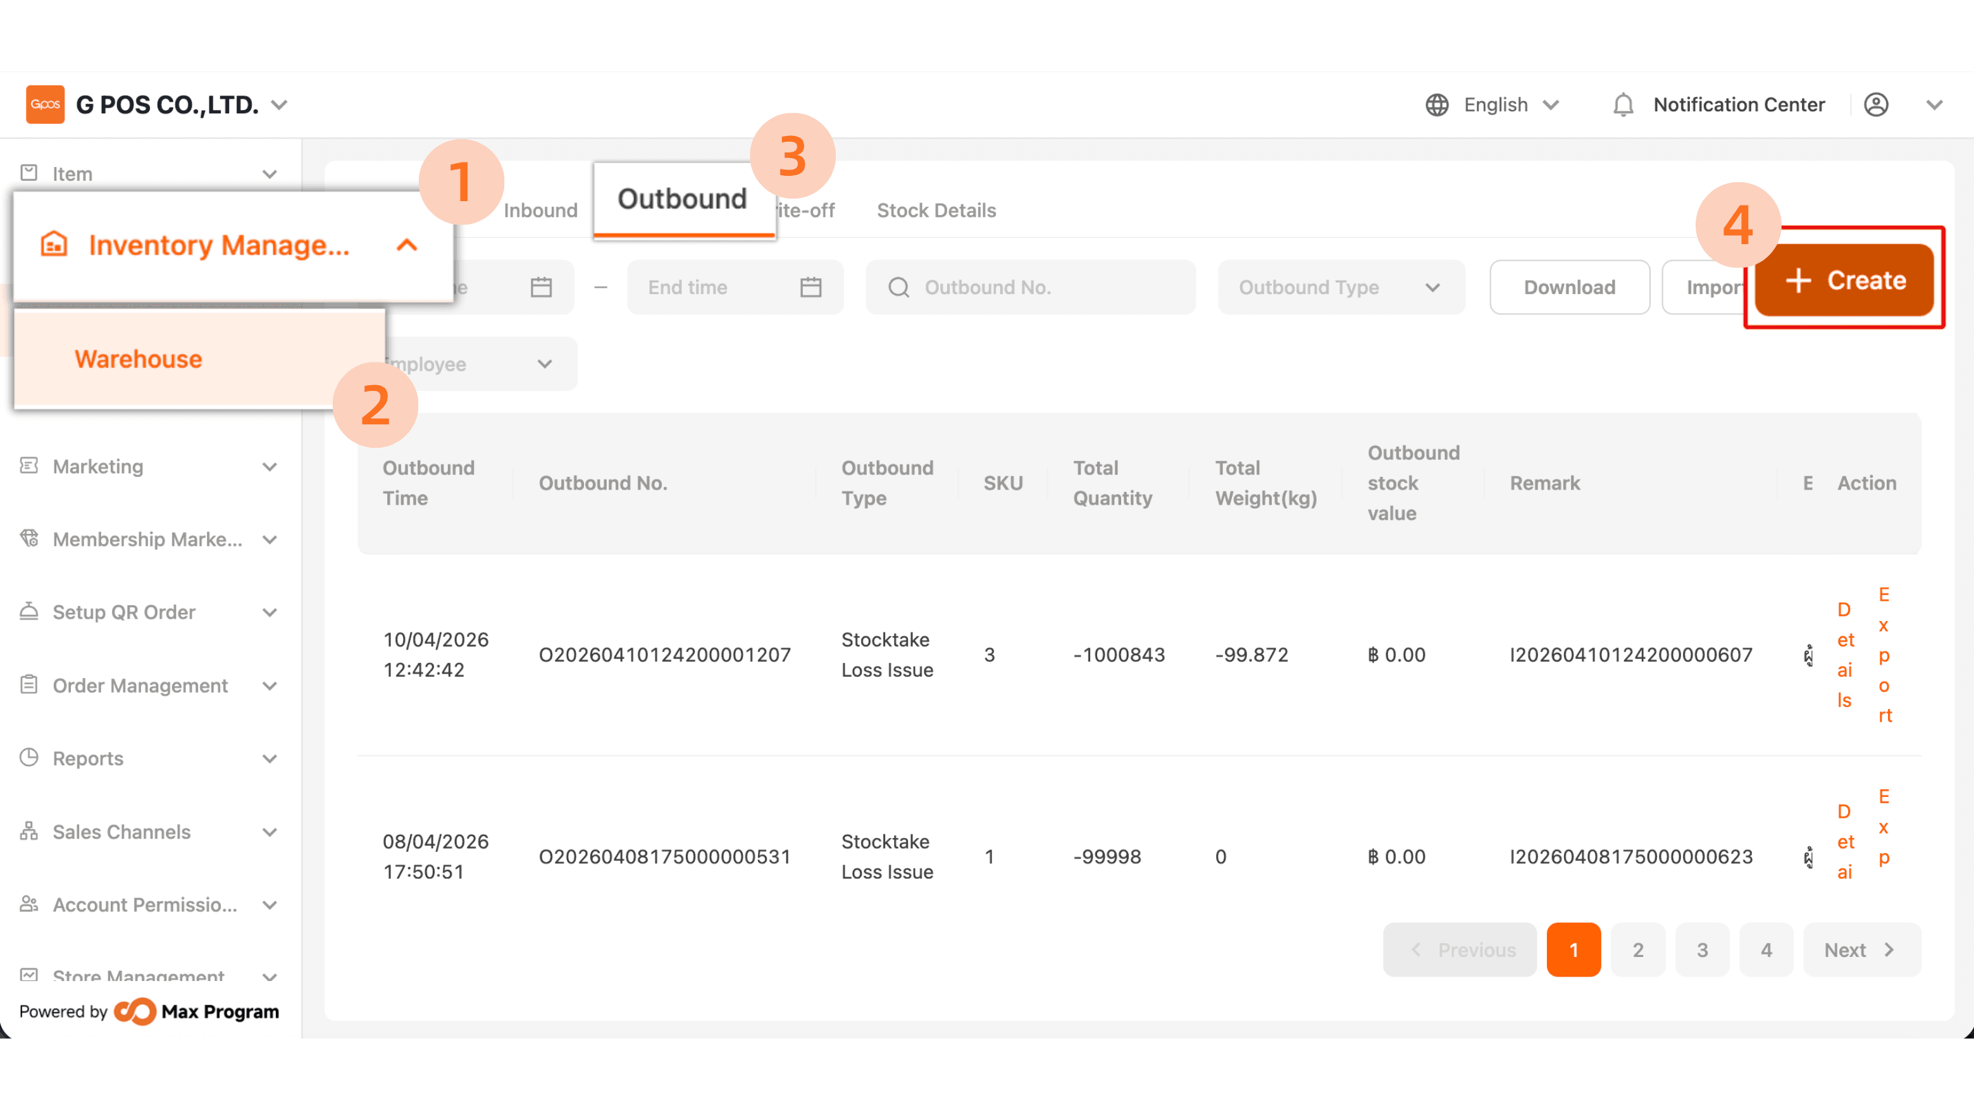Click remark I20260408175000000623

click(x=1632, y=856)
